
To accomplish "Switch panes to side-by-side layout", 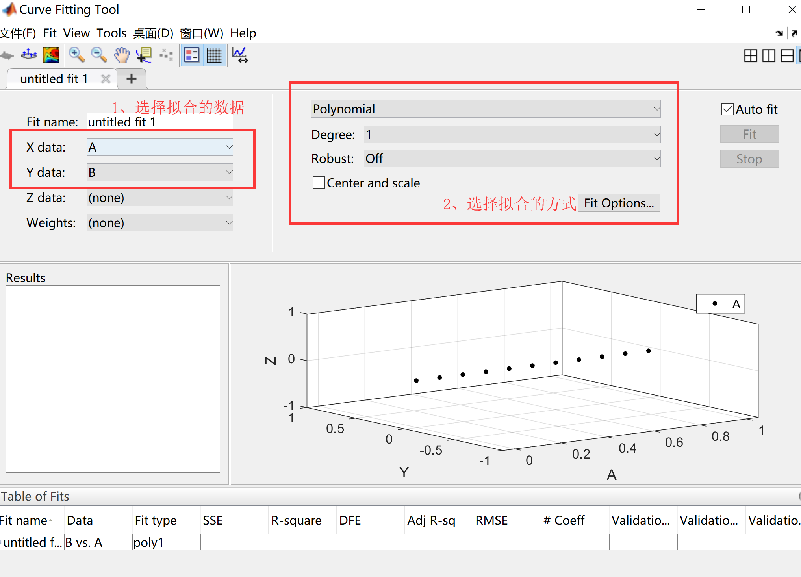I will click(x=768, y=55).
